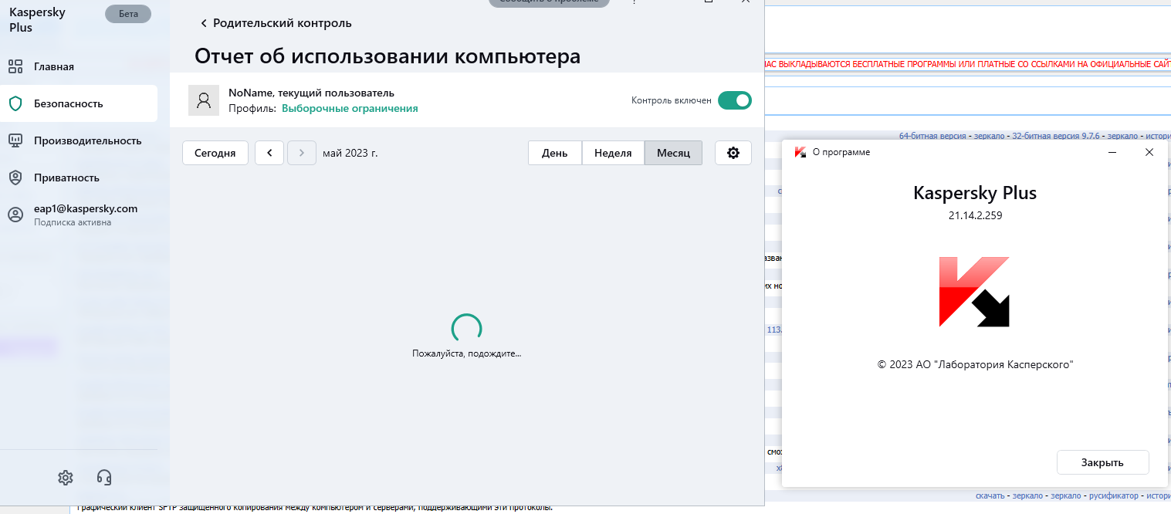Image resolution: width=1171 pixels, height=514 pixels.
Task: Open the Производительность monitor icon
Action: coord(15,140)
